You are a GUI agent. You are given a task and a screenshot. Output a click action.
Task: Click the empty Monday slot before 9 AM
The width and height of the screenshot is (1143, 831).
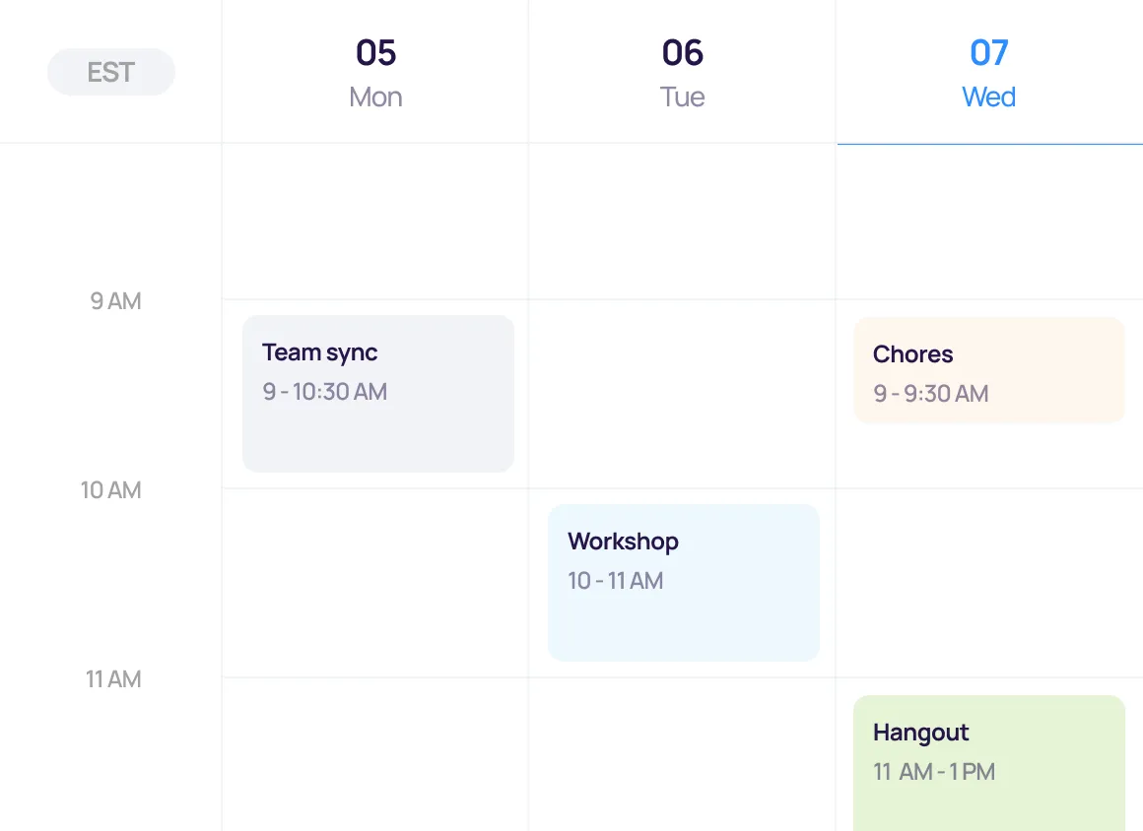point(375,222)
